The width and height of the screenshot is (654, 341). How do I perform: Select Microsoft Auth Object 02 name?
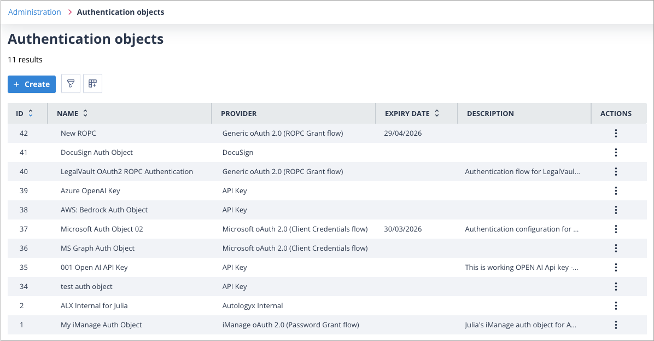click(x=102, y=229)
